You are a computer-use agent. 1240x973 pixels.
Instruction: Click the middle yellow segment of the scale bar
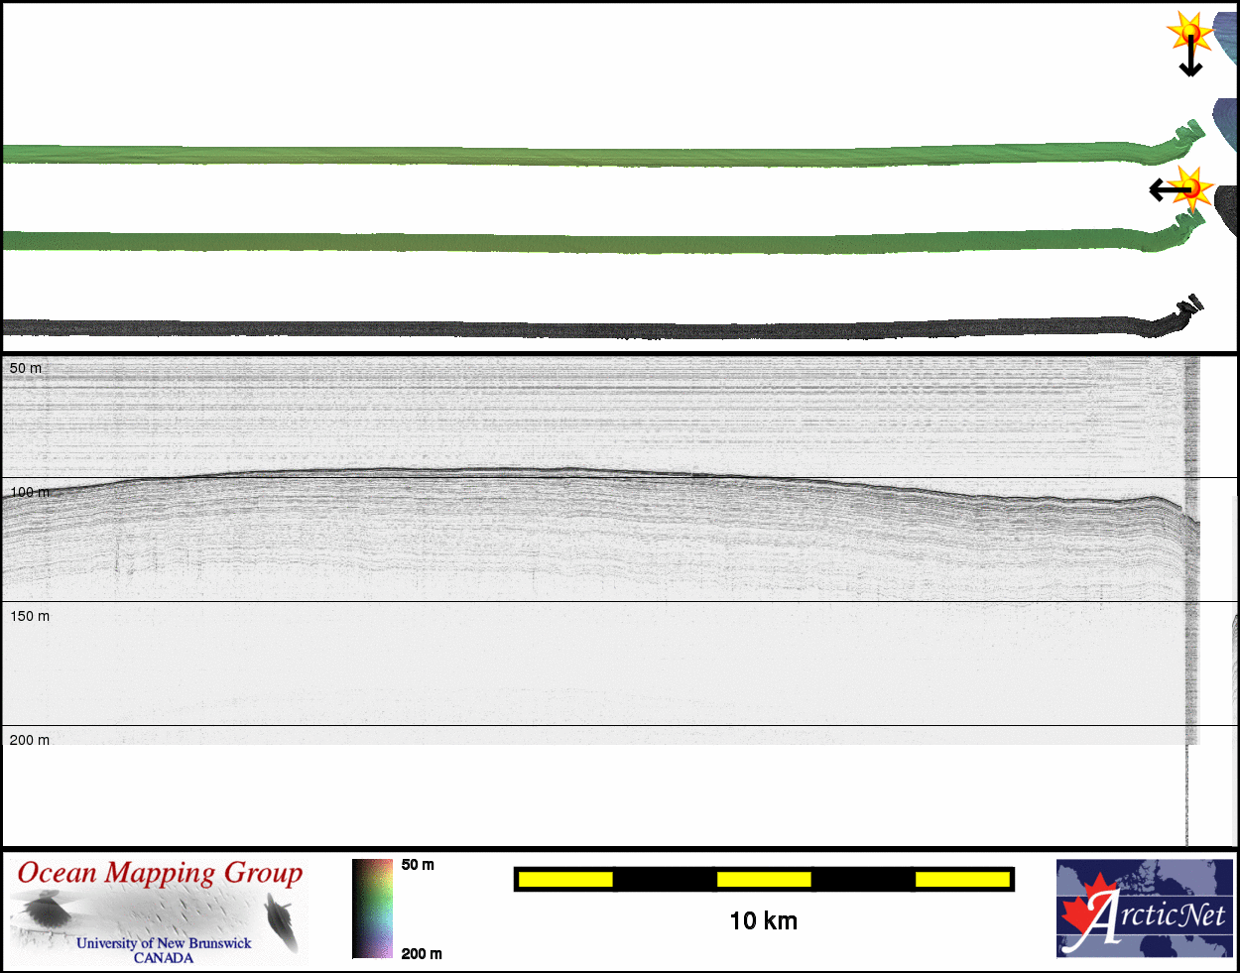[763, 879]
